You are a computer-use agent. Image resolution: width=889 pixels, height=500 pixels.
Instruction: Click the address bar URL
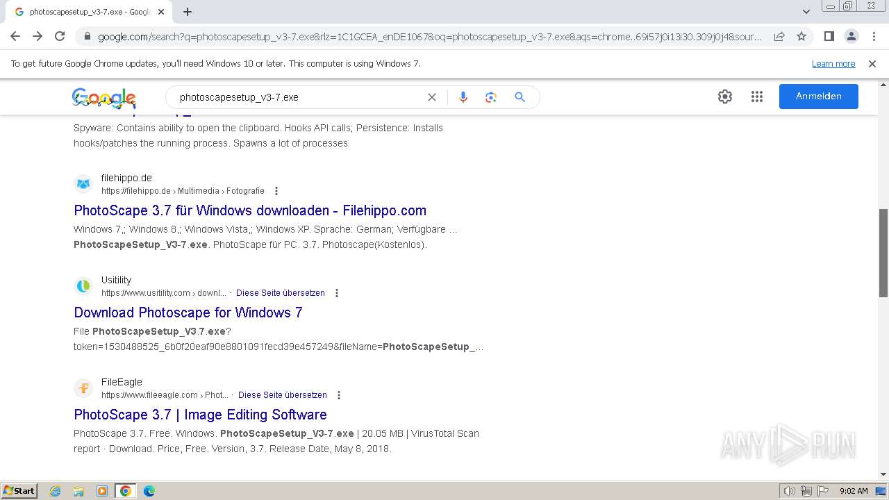pyautogui.click(x=430, y=37)
